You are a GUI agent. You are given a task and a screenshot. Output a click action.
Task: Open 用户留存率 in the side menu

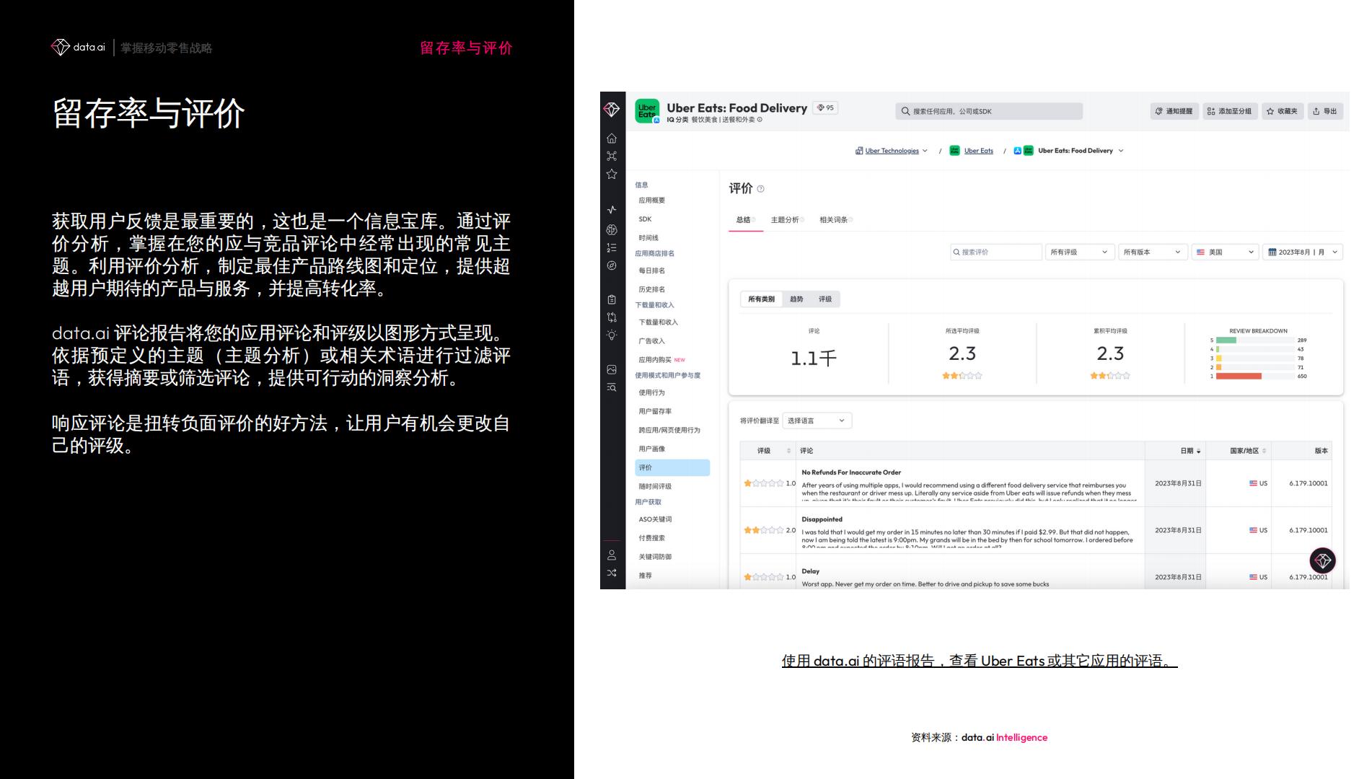point(655,411)
